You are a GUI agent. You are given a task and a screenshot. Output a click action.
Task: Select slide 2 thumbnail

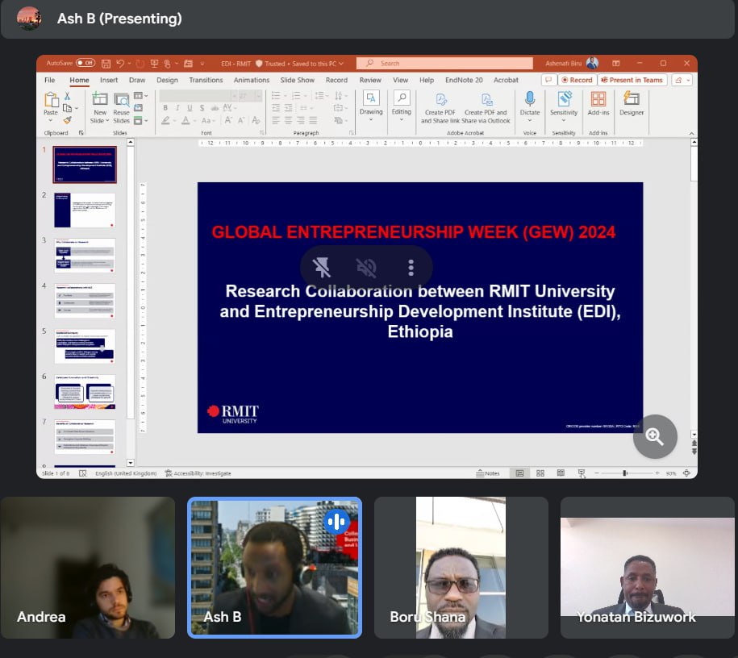click(x=85, y=210)
